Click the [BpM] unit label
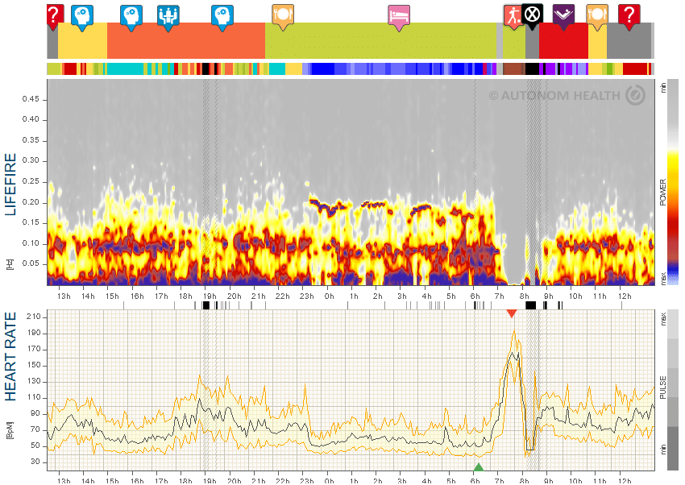This screenshot has width=685, height=485. pyautogui.click(x=10, y=430)
